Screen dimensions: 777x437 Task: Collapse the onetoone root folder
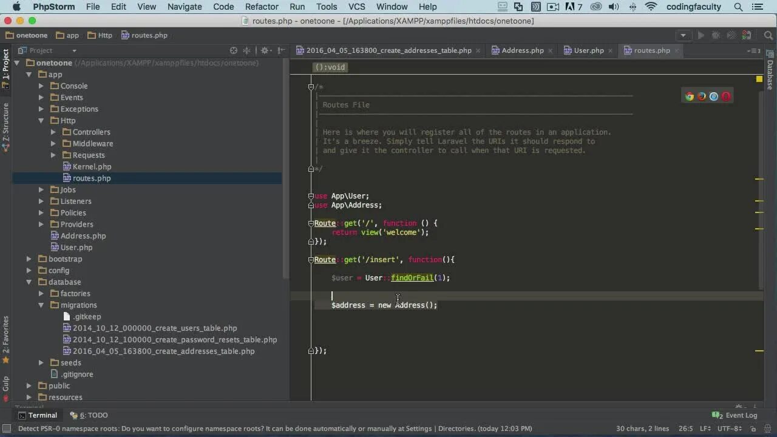click(17, 63)
